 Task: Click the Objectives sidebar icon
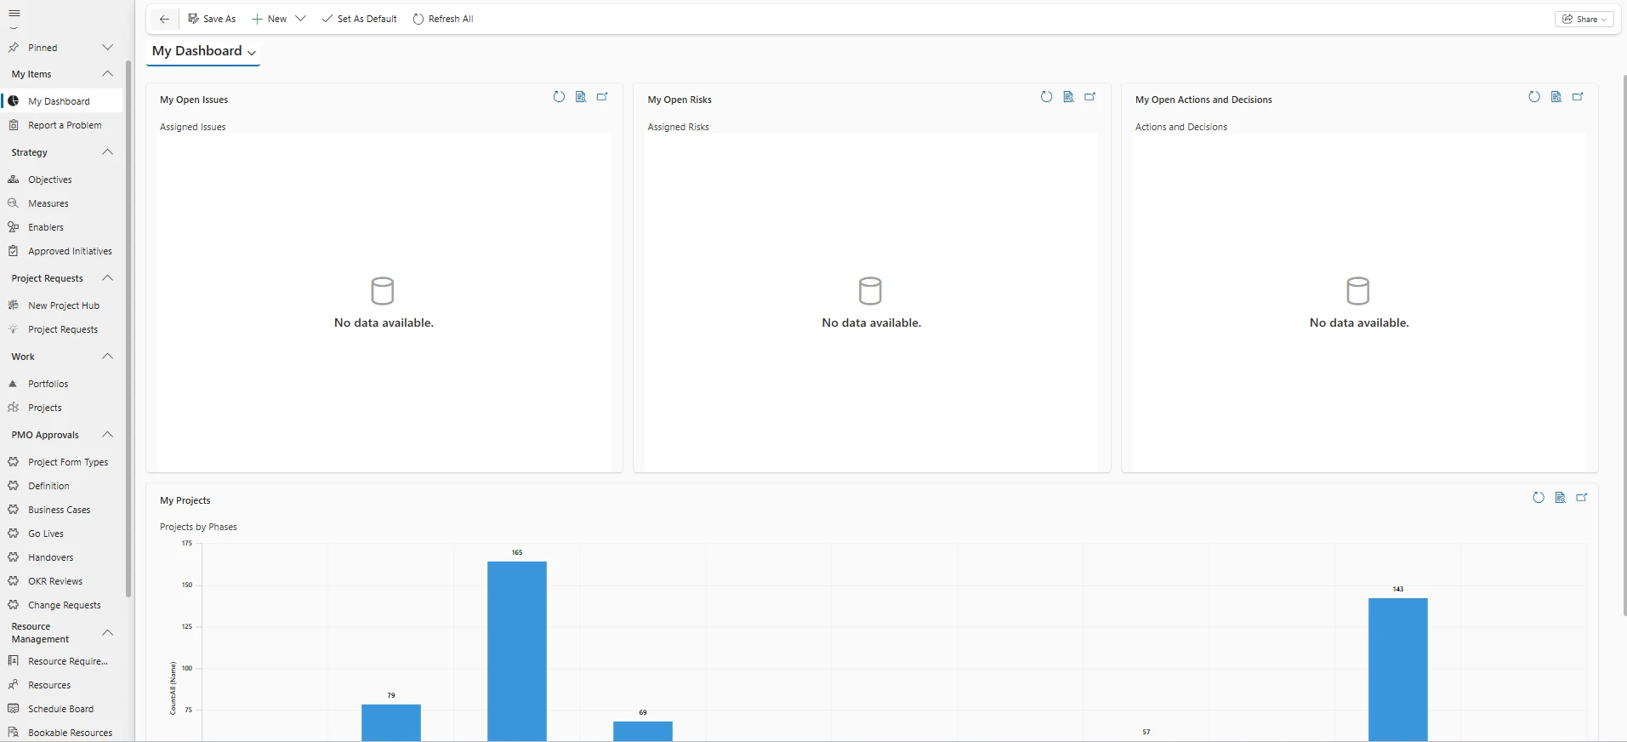point(14,180)
